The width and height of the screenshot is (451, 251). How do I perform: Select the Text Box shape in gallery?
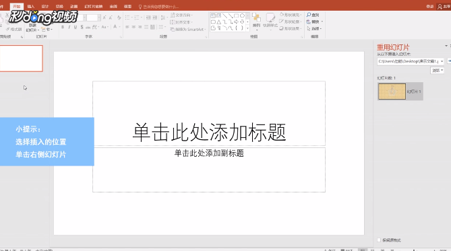click(x=213, y=15)
